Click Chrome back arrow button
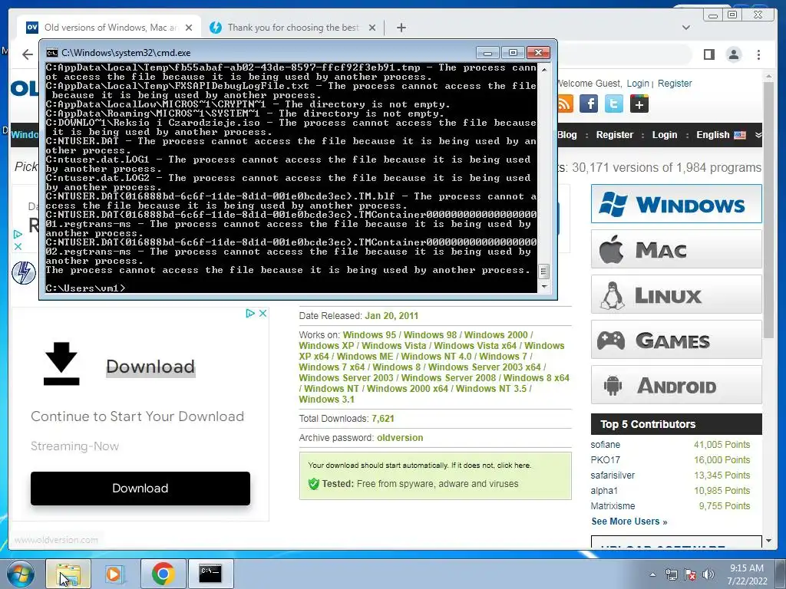The width and height of the screenshot is (786, 589). pos(28,54)
